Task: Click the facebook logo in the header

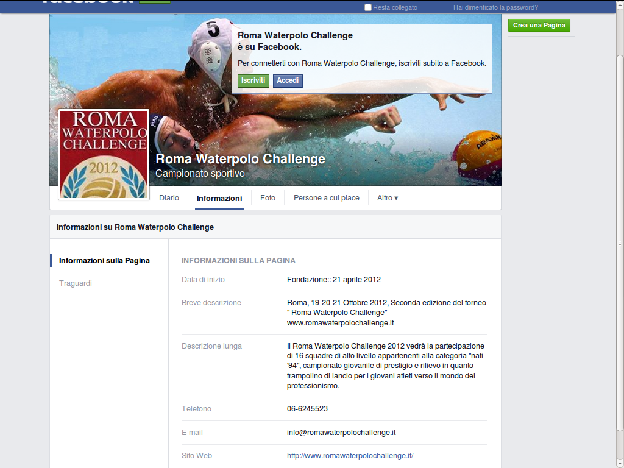Action: click(x=88, y=2)
